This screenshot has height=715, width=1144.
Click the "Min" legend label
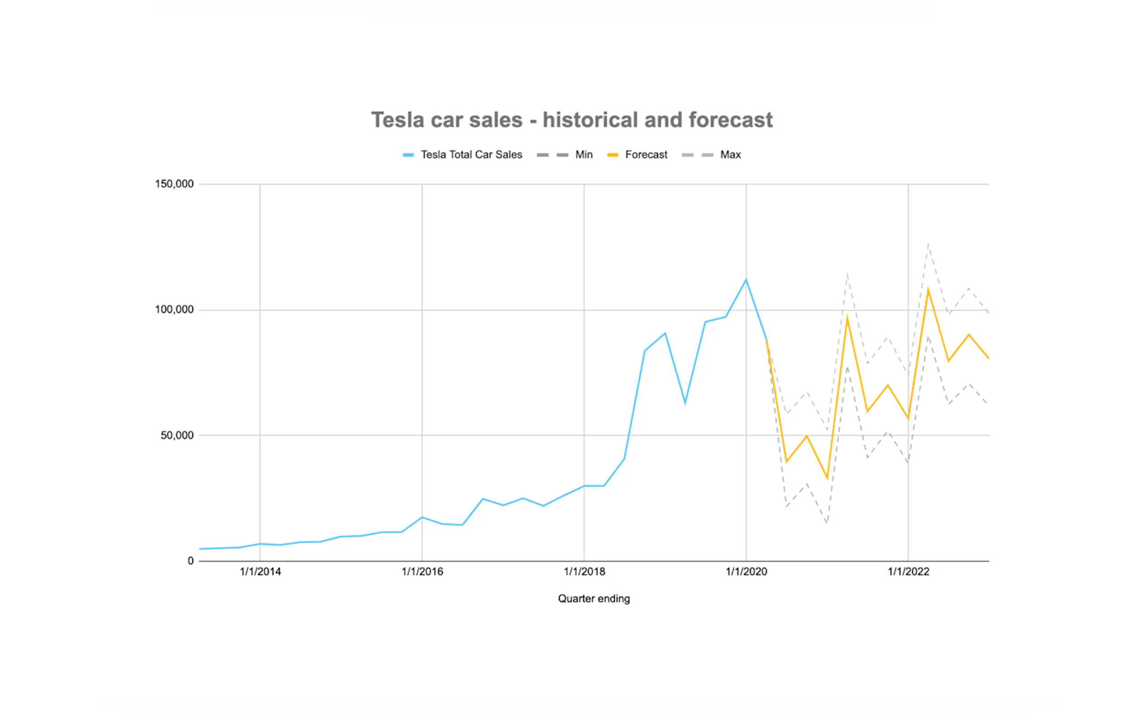coord(584,154)
